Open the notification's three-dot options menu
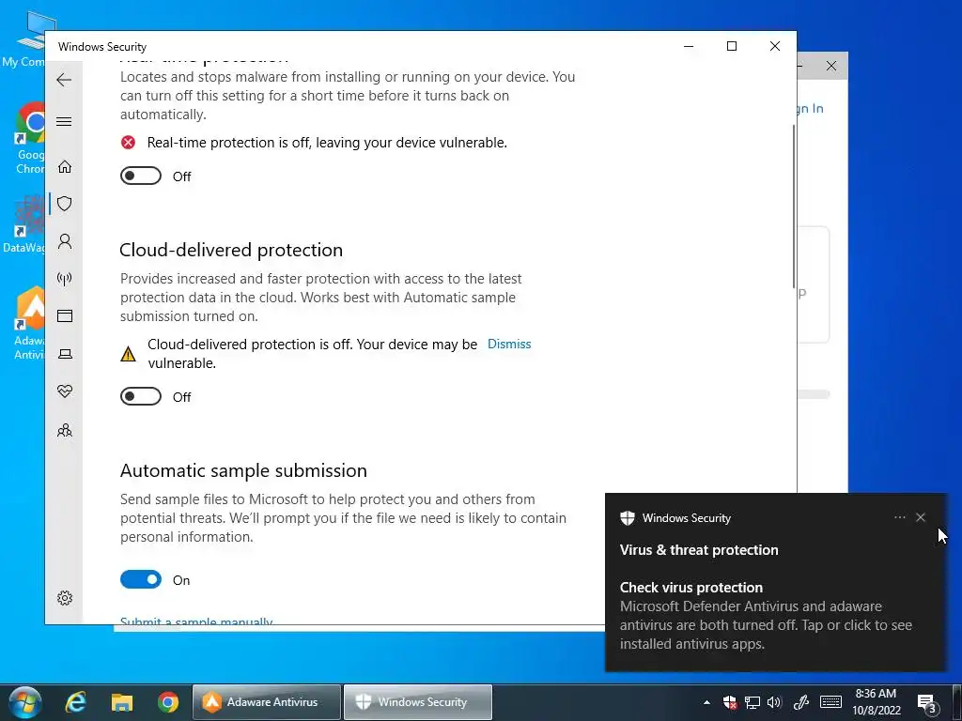 click(x=899, y=517)
